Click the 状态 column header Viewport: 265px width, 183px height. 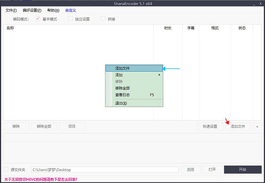click(242, 28)
